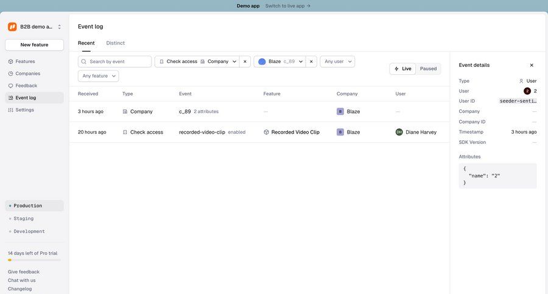
Task: Switch event stream to Live
Action: tap(402, 69)
